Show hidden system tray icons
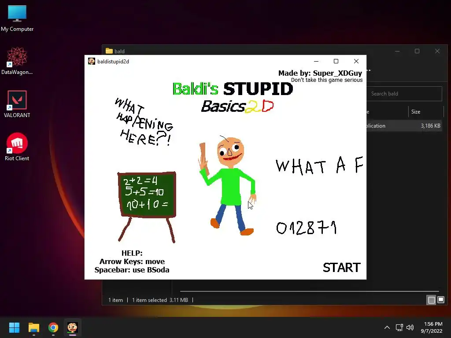 click(387, 327)
